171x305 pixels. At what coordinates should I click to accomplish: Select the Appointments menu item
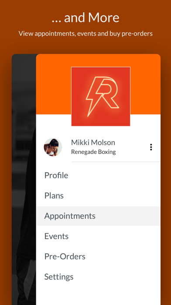point(99,216)
